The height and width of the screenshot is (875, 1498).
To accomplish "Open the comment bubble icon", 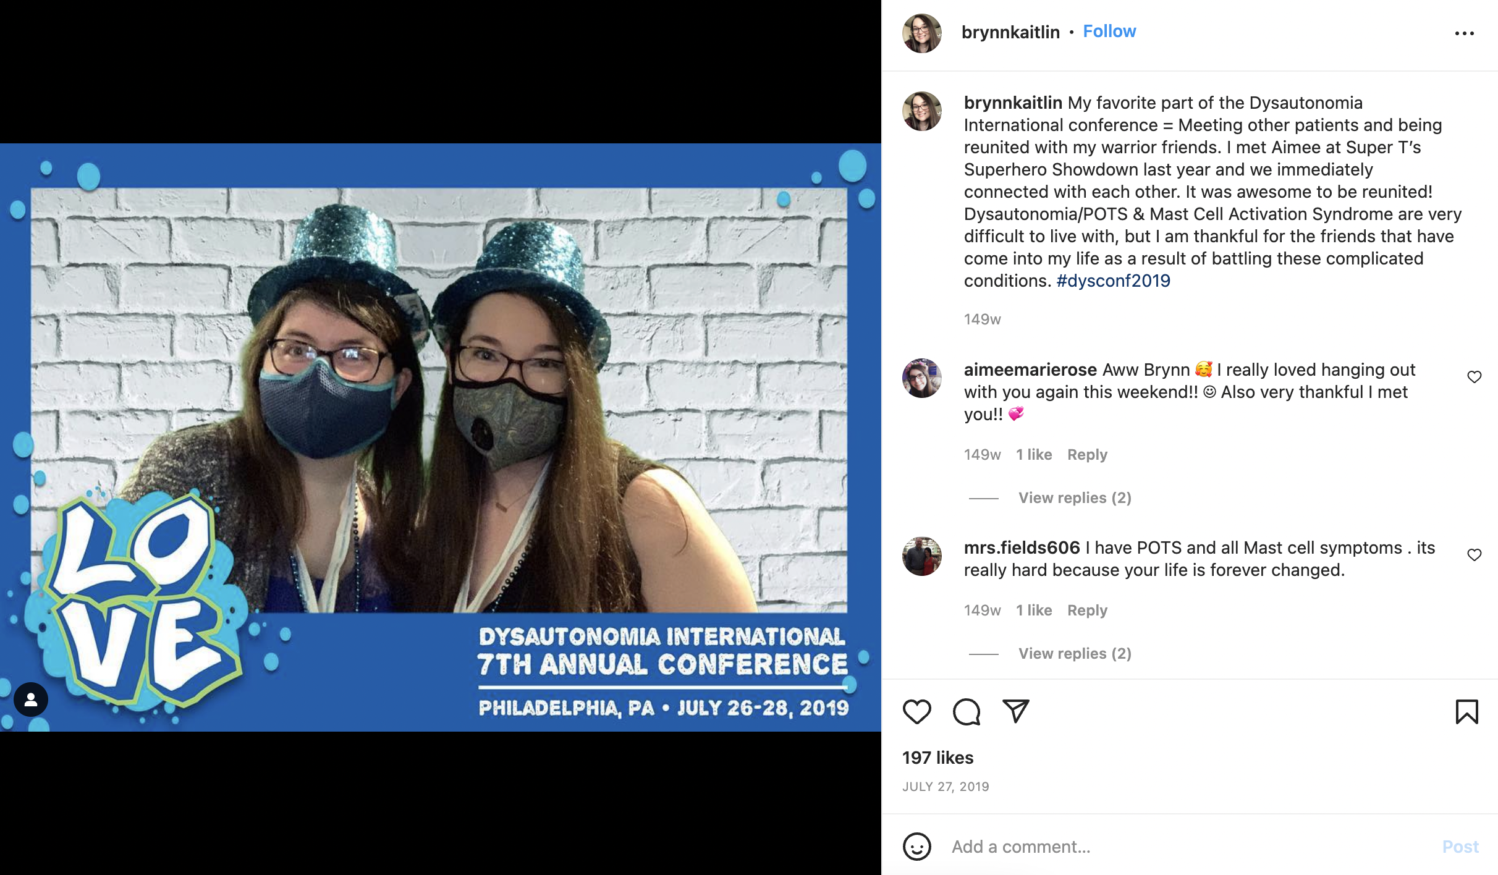I will pyautogui.click(x=967, y=712).
